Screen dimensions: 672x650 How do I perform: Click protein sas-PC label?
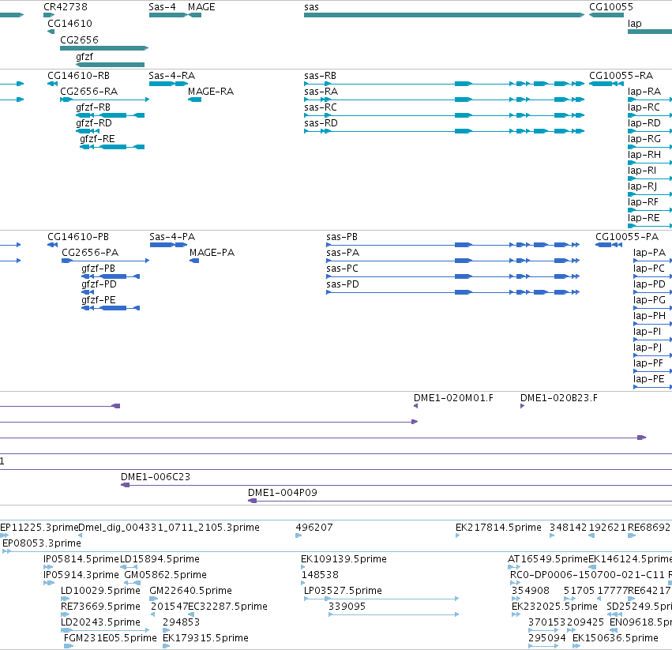tap(342, 269)
